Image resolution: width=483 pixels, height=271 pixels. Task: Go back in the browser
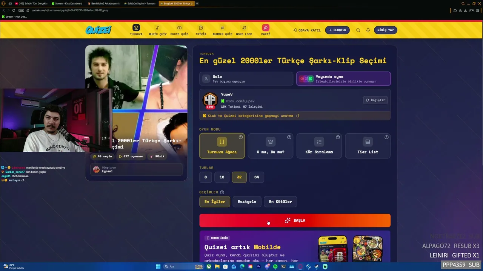4,10
